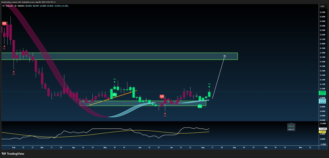Click the Index 10 line in the tooltip
This screenshot has width=329, height=158.
coord(291,129)
